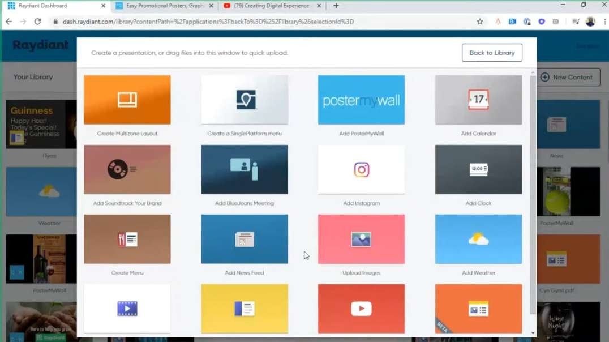
Task: Add the Weather app tile
Action: (x=478, y=240)
